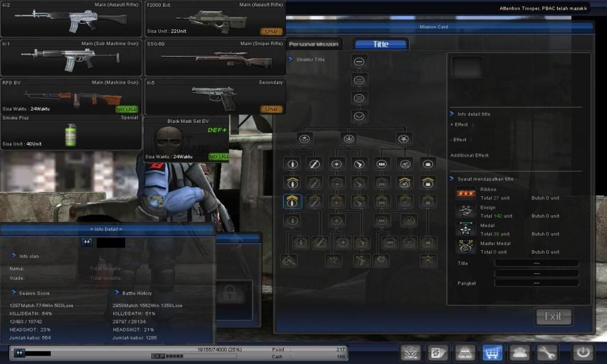Click the Master Medal requirement icon

click(465, 247)
